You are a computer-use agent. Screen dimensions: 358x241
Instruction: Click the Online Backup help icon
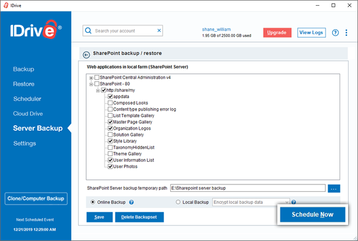point(131,202)
